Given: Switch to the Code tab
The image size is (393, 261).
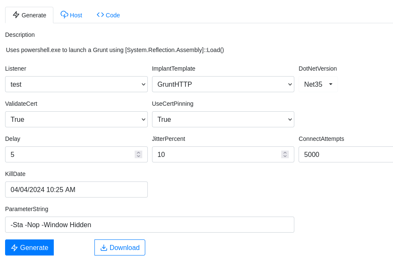Looking at the screenshot, I should 108,15.
